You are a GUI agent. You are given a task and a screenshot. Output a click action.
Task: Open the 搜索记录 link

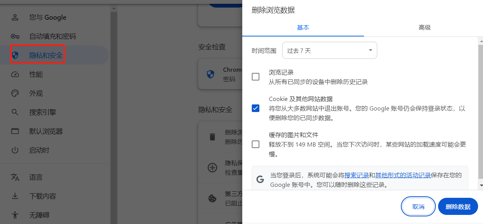coord(356,175)
